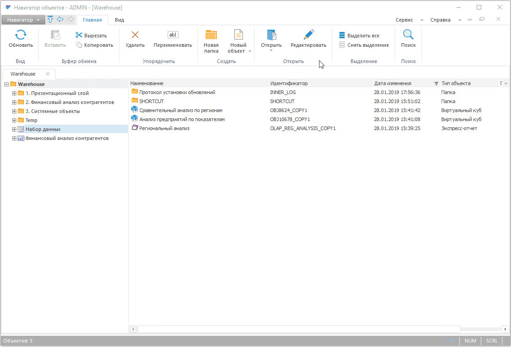Screen dimensions: 511x347
Task: Open the Новый объект dropdown
Action: pyautogui.click(x=238, y=48)
